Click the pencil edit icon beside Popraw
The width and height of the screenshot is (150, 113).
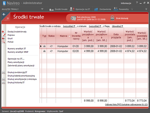(3, 35)
